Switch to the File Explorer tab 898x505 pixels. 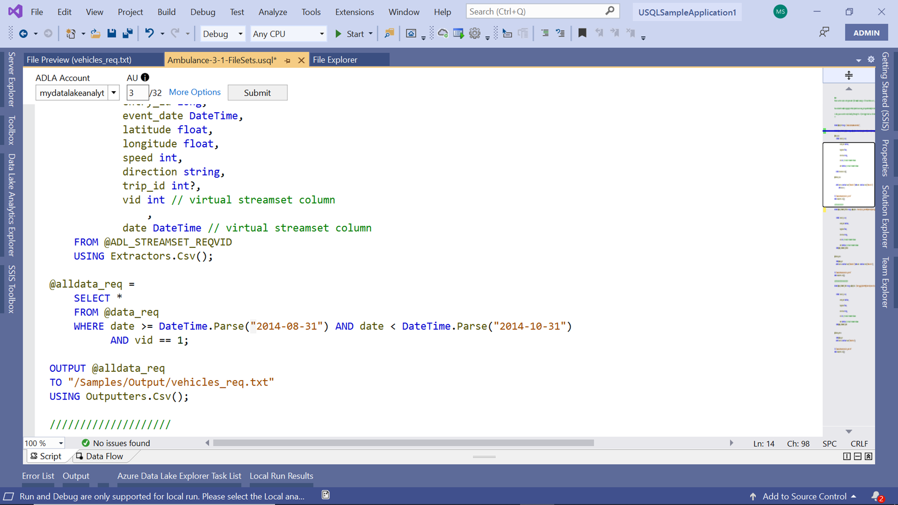335,60
